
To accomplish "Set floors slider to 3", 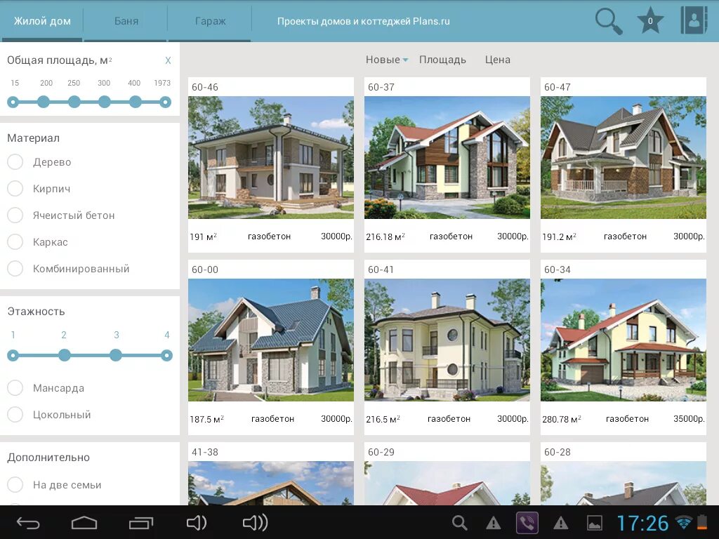I will pyautogui.click(x=116, y=354).
